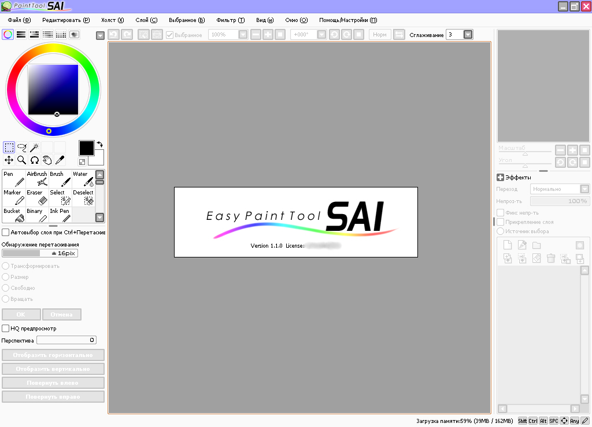This screenshot has width=592, height=427.
Task: Show the HSV slider panel
Action: [x=34, y=34]
